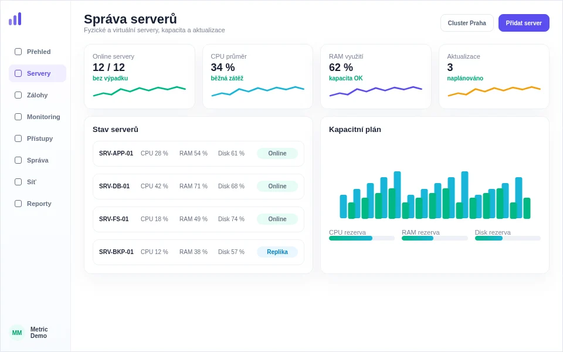Click the icon beside Monitoring
This screenshot has width=563, height=352.
pos(18,117)
